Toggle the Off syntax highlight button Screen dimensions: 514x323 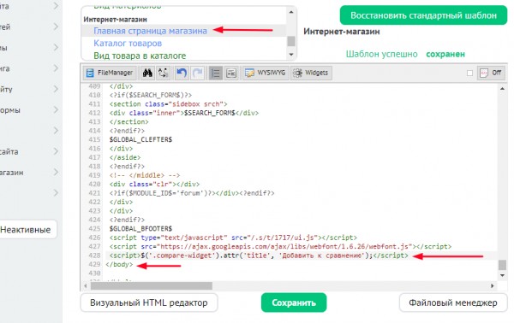click(x=491, y=73)
